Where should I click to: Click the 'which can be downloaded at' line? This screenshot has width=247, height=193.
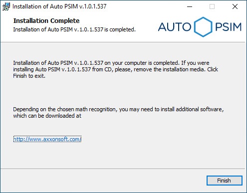coord(47,116)
